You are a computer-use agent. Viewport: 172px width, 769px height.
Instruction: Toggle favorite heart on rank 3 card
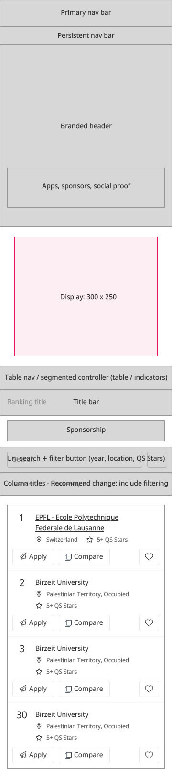[149, 689]
